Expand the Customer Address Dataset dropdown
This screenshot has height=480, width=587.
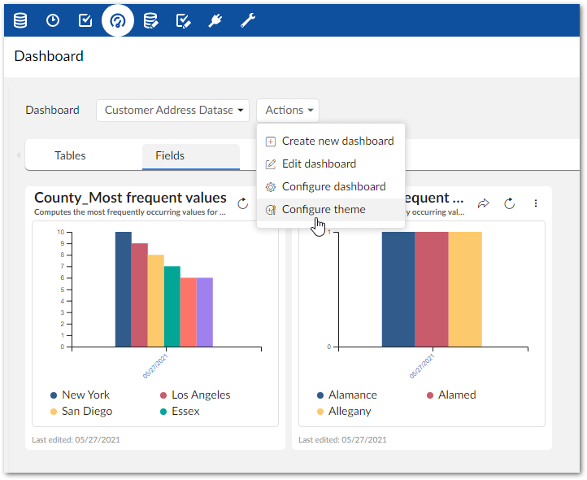point(174,110)
